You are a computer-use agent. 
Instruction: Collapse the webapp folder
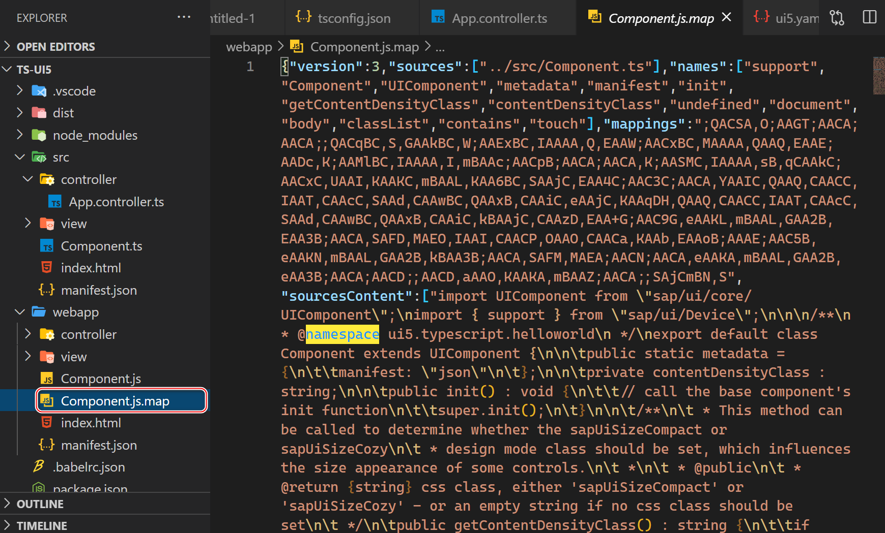[105, 312]
